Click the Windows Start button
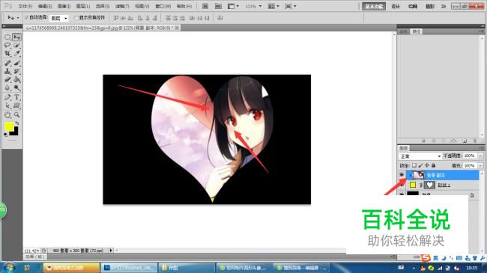Viewport: 487px width, 273px height. click(8, 268)
